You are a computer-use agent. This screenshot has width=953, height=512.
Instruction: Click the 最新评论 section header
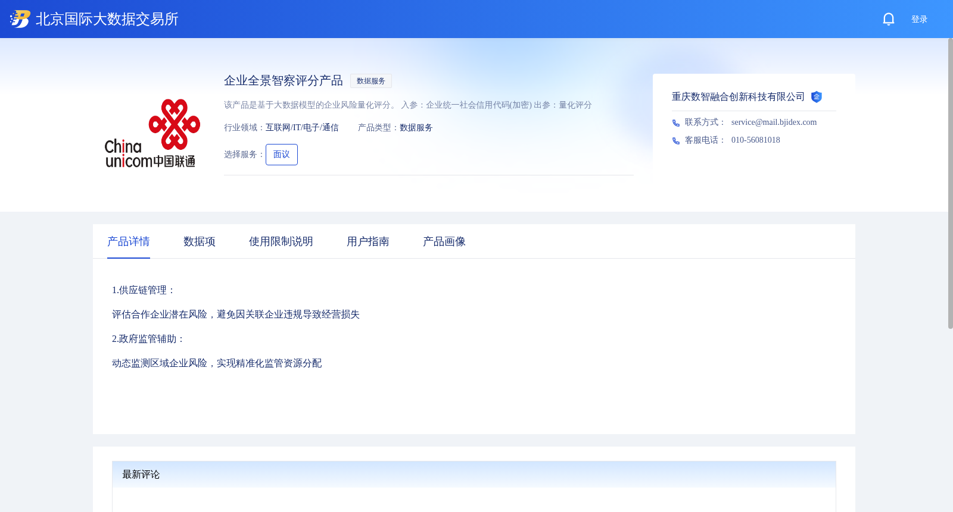coord(474,475)
